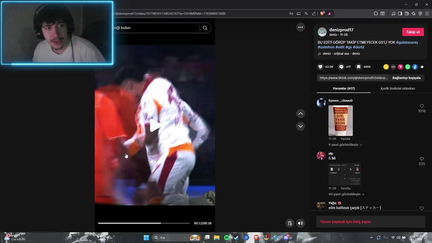432x243 pixels.
Task: Expand 9 replies under Eymen._.chavo0's comment
Action: point(345,145)
